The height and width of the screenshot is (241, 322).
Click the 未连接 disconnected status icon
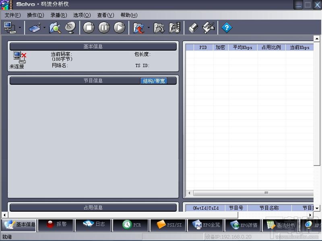click(x=20, y=57)
